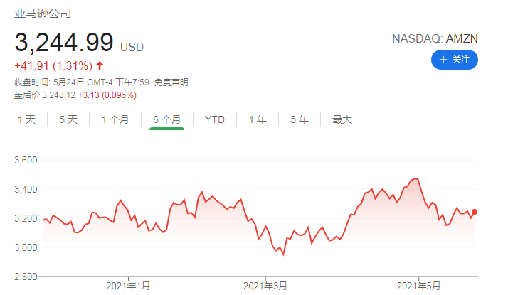Follow the stock with the 关注 button
The height and width of the screenshot is (295, 508).
[x=455, y=60]
